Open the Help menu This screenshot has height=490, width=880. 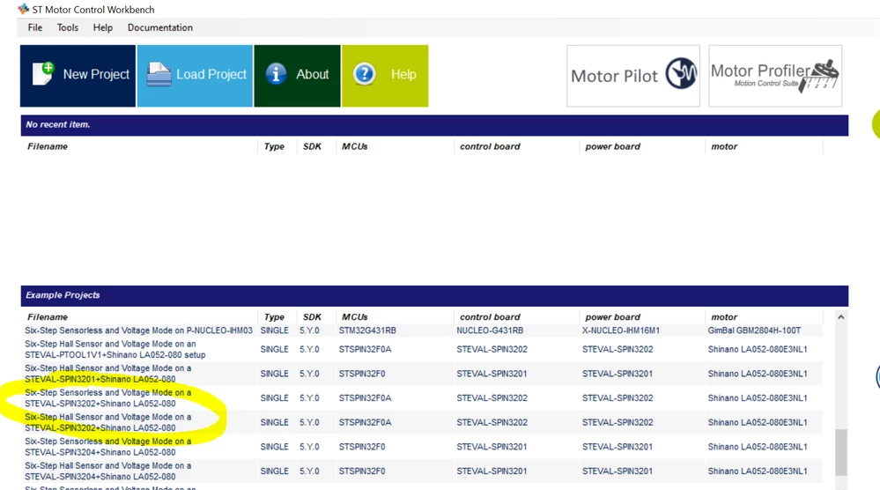tap(103, 27)
